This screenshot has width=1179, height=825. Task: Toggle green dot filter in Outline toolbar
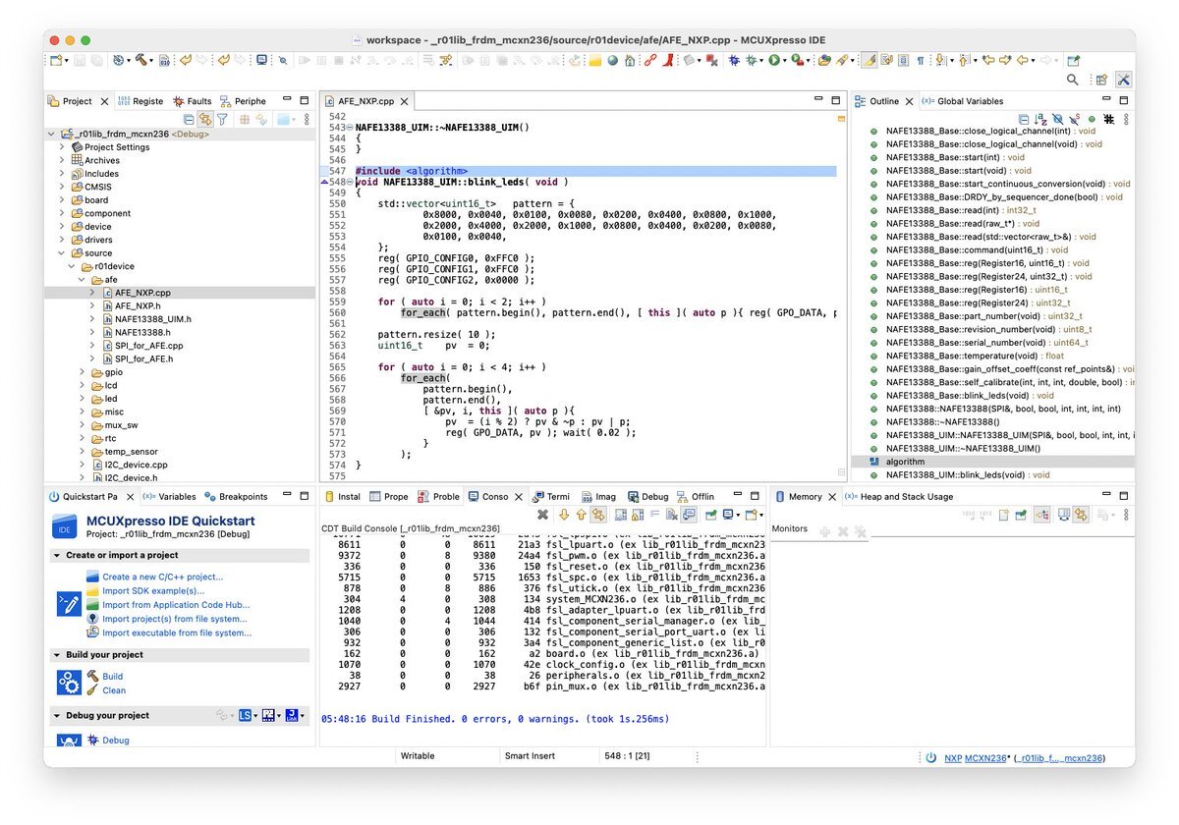tap(1092, 120)
